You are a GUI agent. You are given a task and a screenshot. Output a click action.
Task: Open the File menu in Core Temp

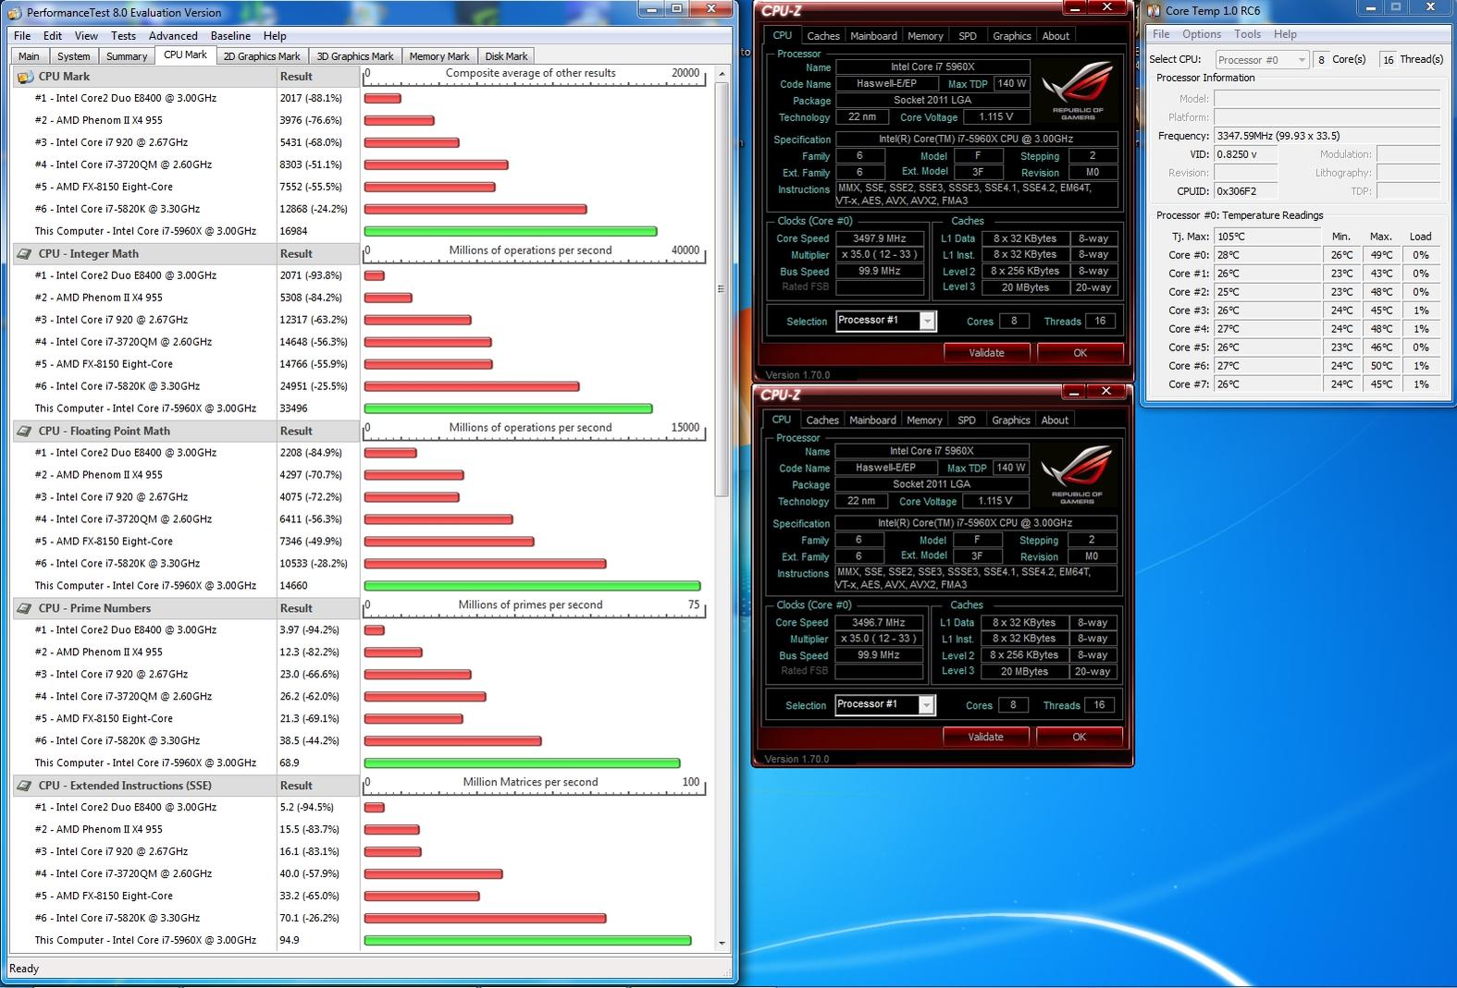[x=1161, y=34]
